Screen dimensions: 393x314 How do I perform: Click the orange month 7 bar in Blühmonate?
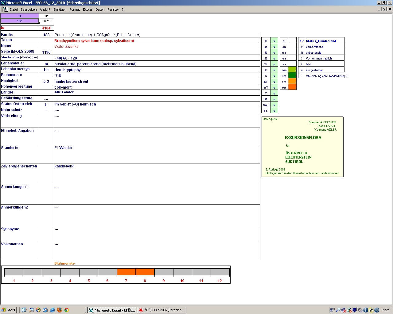pyautogui.click(x=126, y=272)
